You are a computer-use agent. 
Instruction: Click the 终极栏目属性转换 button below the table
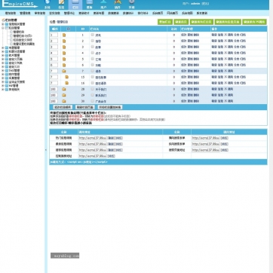tap(110, 107)
